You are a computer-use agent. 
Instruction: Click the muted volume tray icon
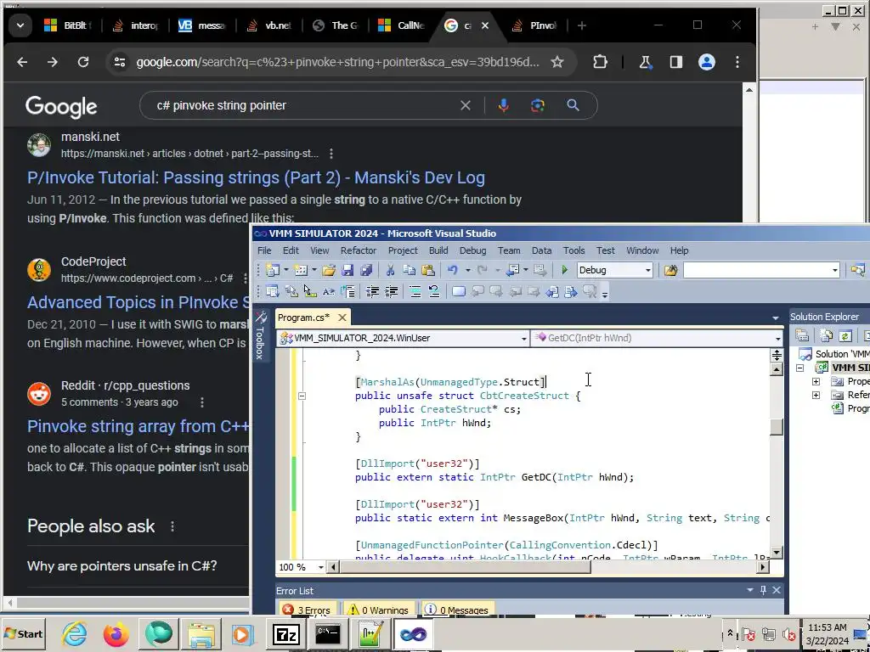point(788,633)
